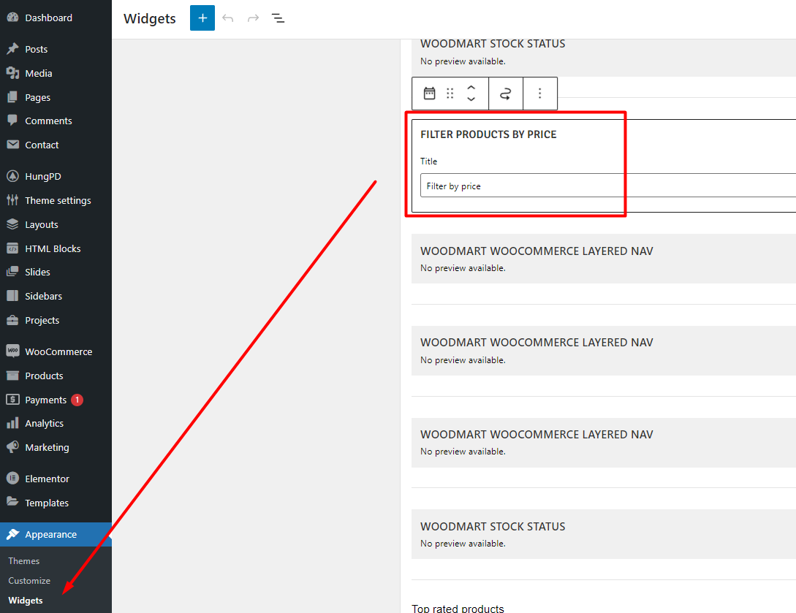796x613 pixels.
Task: Click the Top rated products heading
Action: [458, 609]
